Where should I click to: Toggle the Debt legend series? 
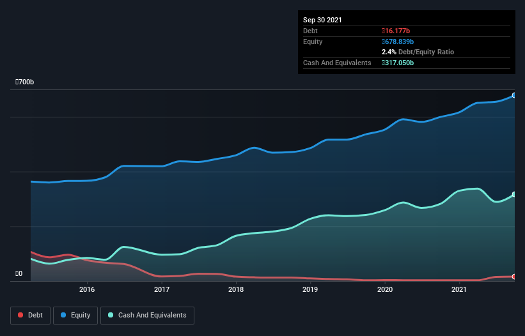tap(30, 316)
